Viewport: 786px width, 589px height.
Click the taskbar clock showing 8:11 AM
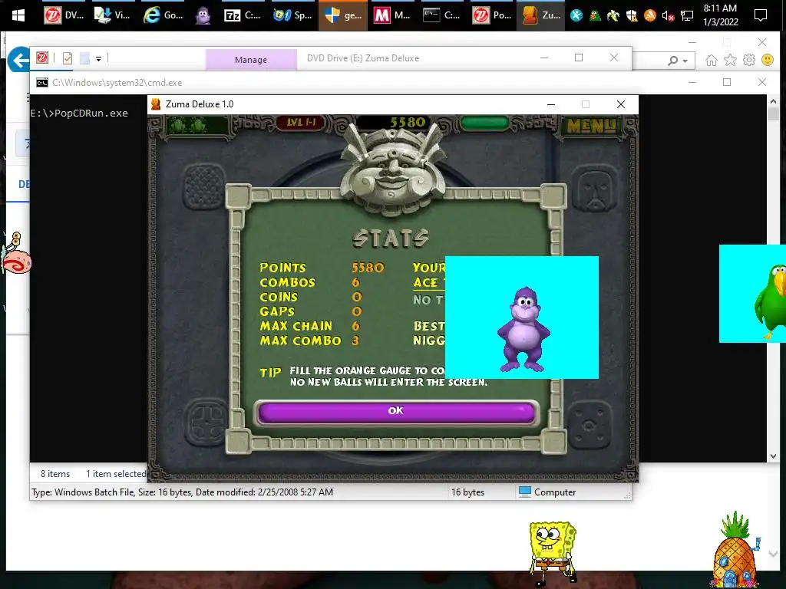(720, 15)
